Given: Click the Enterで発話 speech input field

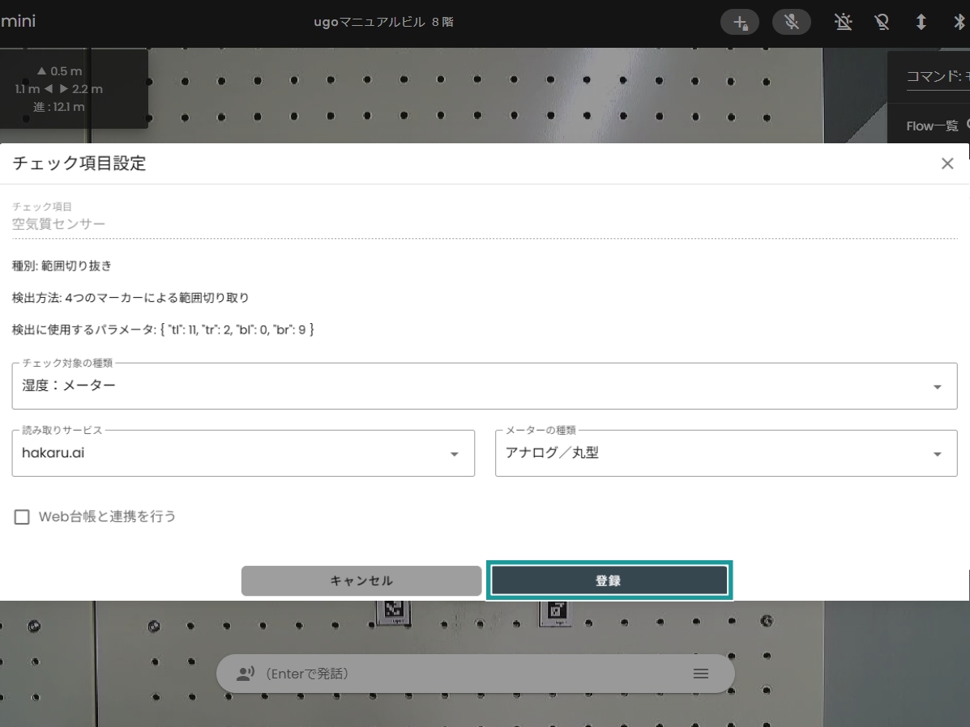Looking at the screenshot, I should pos(473,674).
